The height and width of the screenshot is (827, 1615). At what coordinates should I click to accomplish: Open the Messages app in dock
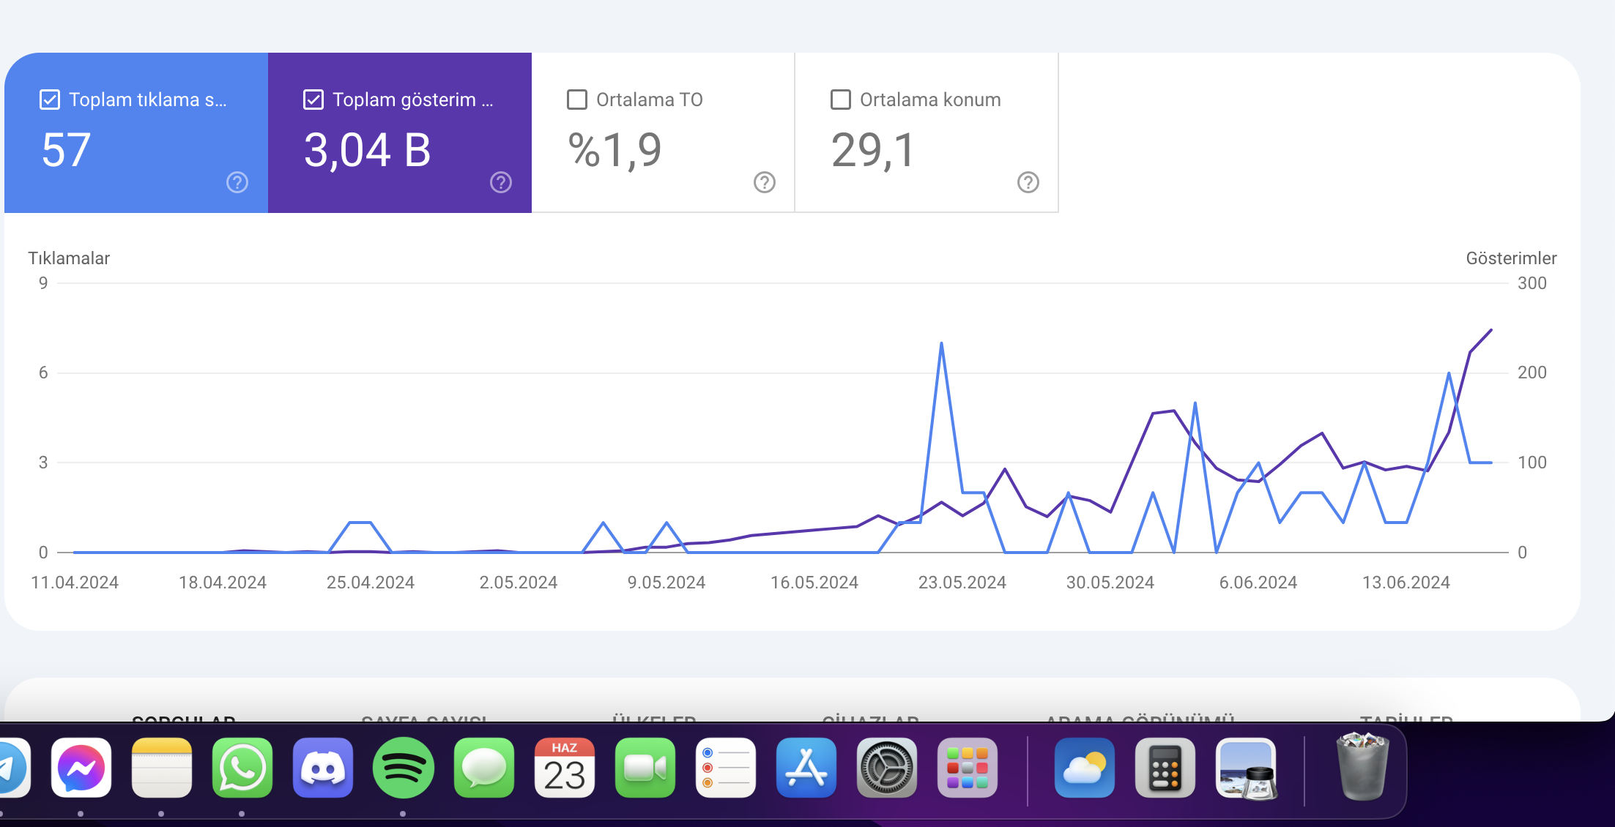coord(484,768)
